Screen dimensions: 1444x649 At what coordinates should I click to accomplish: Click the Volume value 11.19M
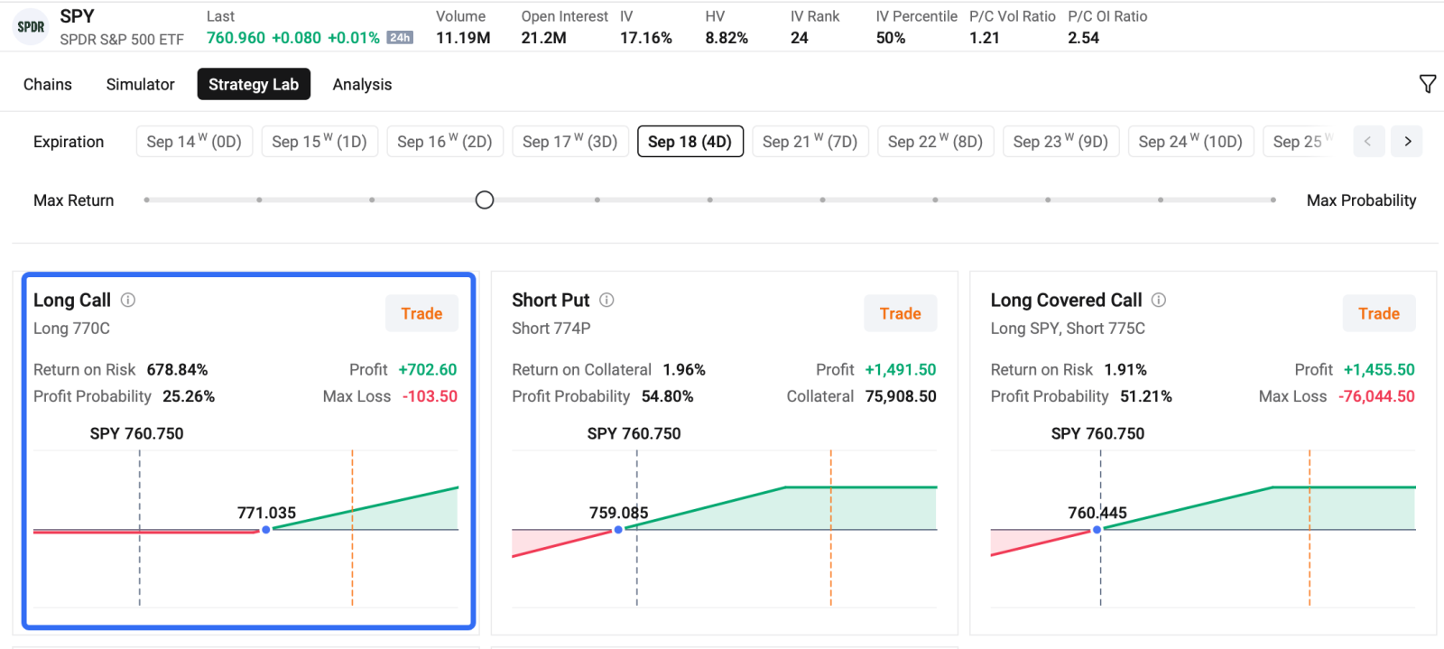pyautogui.click(x=463, y=38)
